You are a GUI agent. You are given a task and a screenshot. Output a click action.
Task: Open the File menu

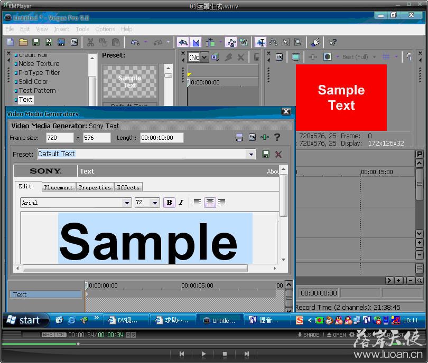tap(10, 29)
